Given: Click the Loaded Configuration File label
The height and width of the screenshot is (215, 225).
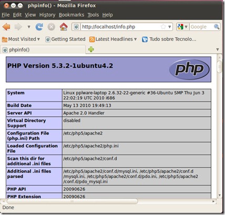Looking at the screenshot, I should click(33, 148).
